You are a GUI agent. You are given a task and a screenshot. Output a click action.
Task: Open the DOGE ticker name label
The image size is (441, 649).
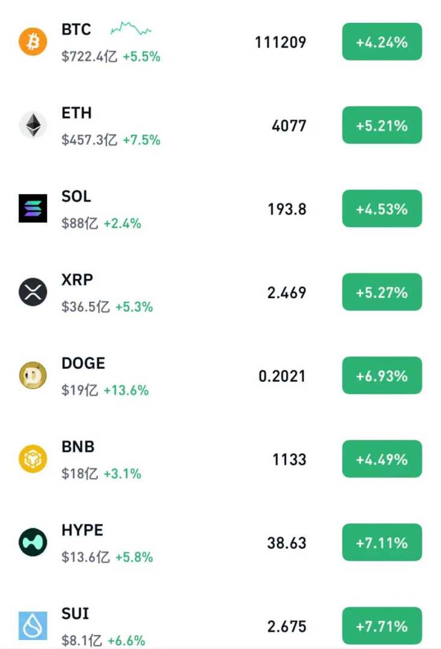(x=83, y=364)
